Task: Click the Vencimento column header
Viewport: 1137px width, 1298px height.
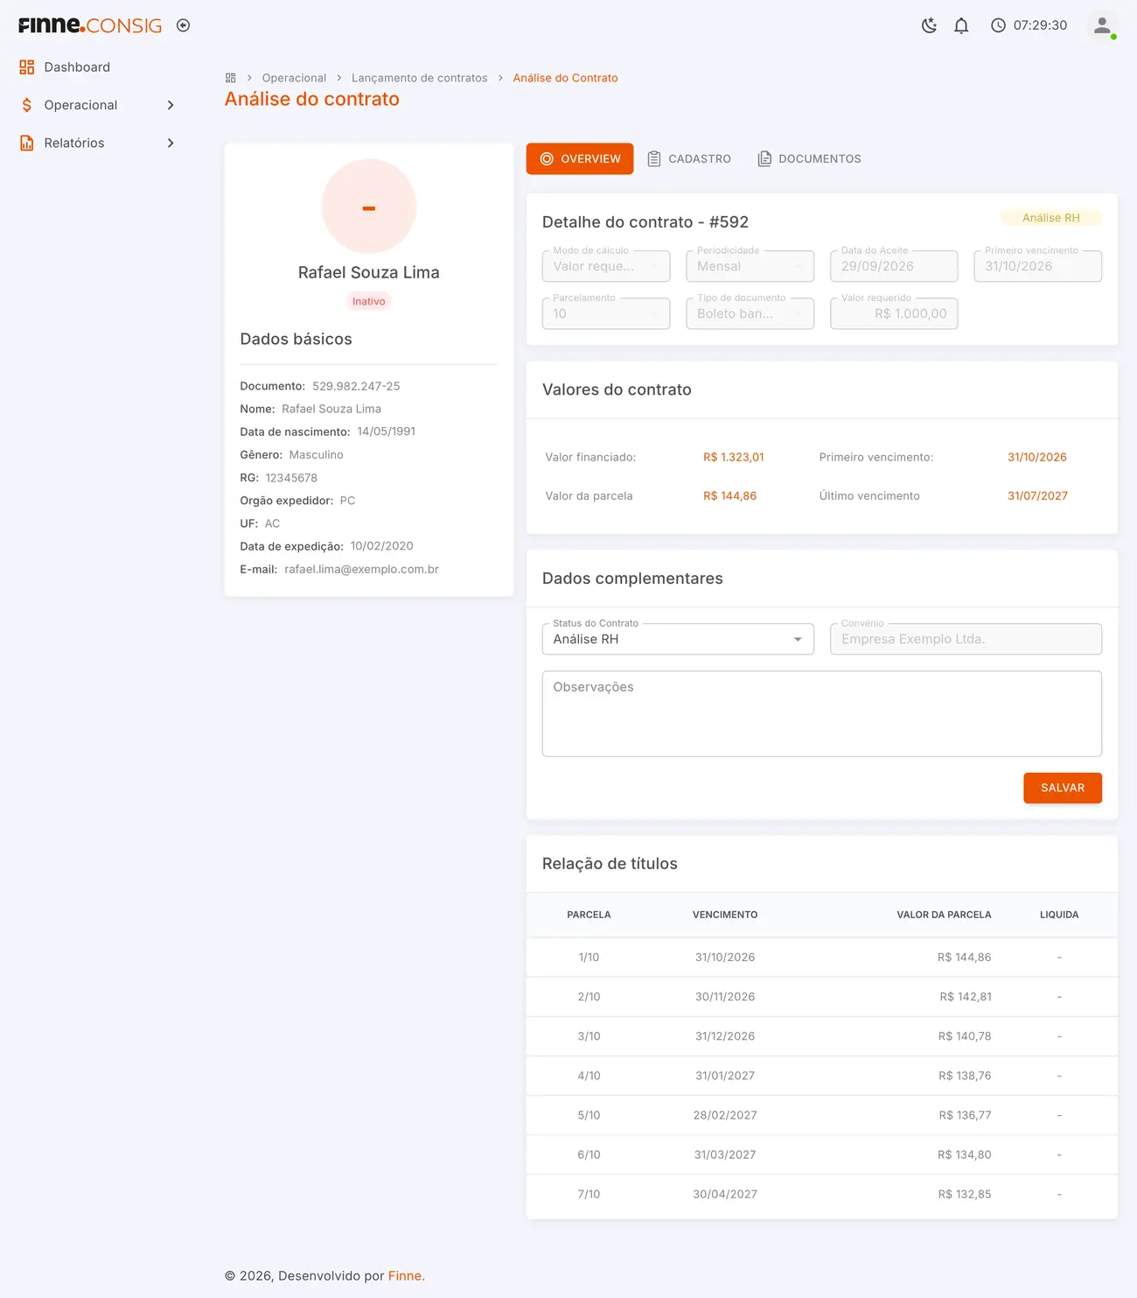Action: click(725, 915)
